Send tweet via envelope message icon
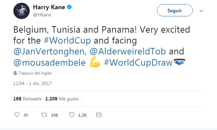This screenshot has width=217, height=130. [99, 115]
